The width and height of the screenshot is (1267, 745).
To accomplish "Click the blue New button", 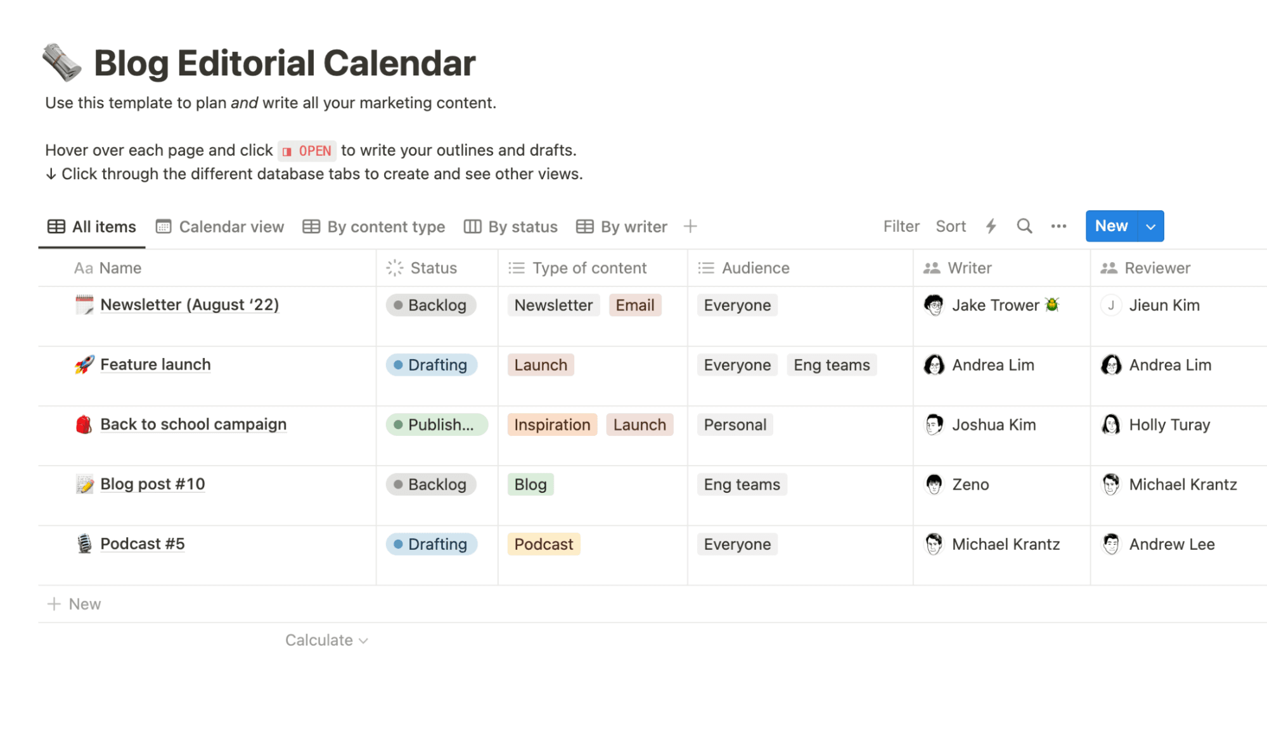I will (x=1110, y=226).
